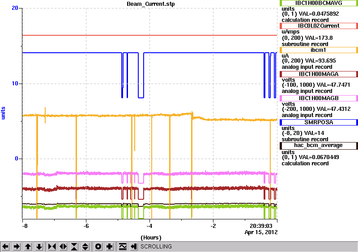Click the uA units label under ibcm1
The height and width of the screenshot is (252, 358).
[285, 56]
